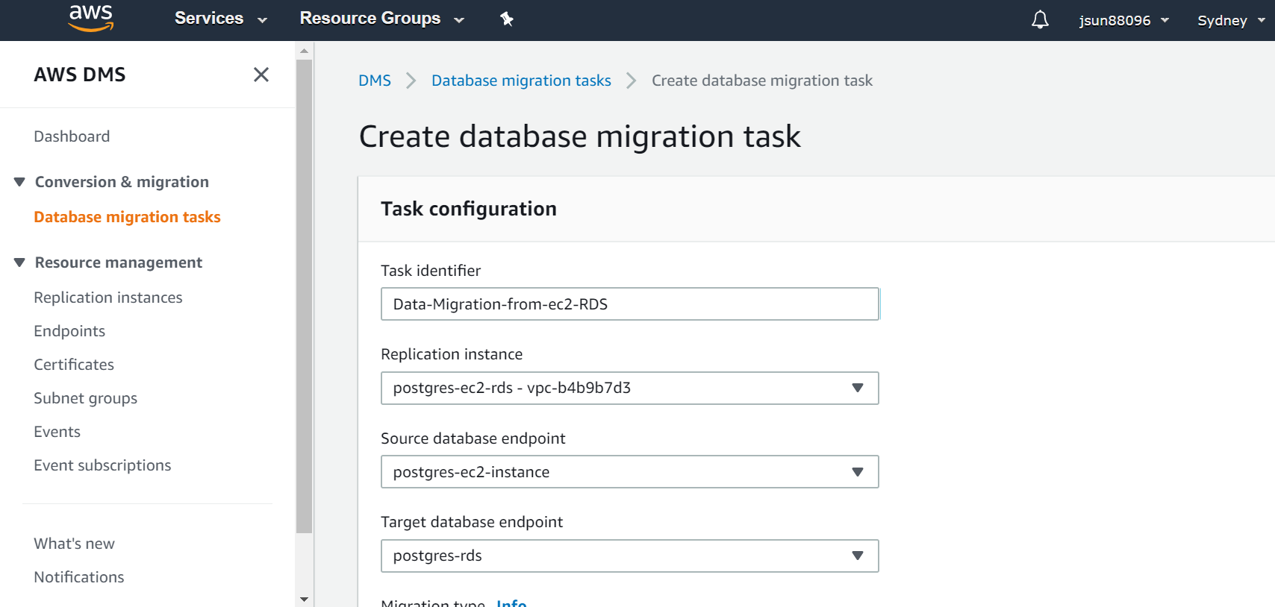Open notifications bell icon
Screen dimensions: 1275x607
click(x=1040, y=20)
